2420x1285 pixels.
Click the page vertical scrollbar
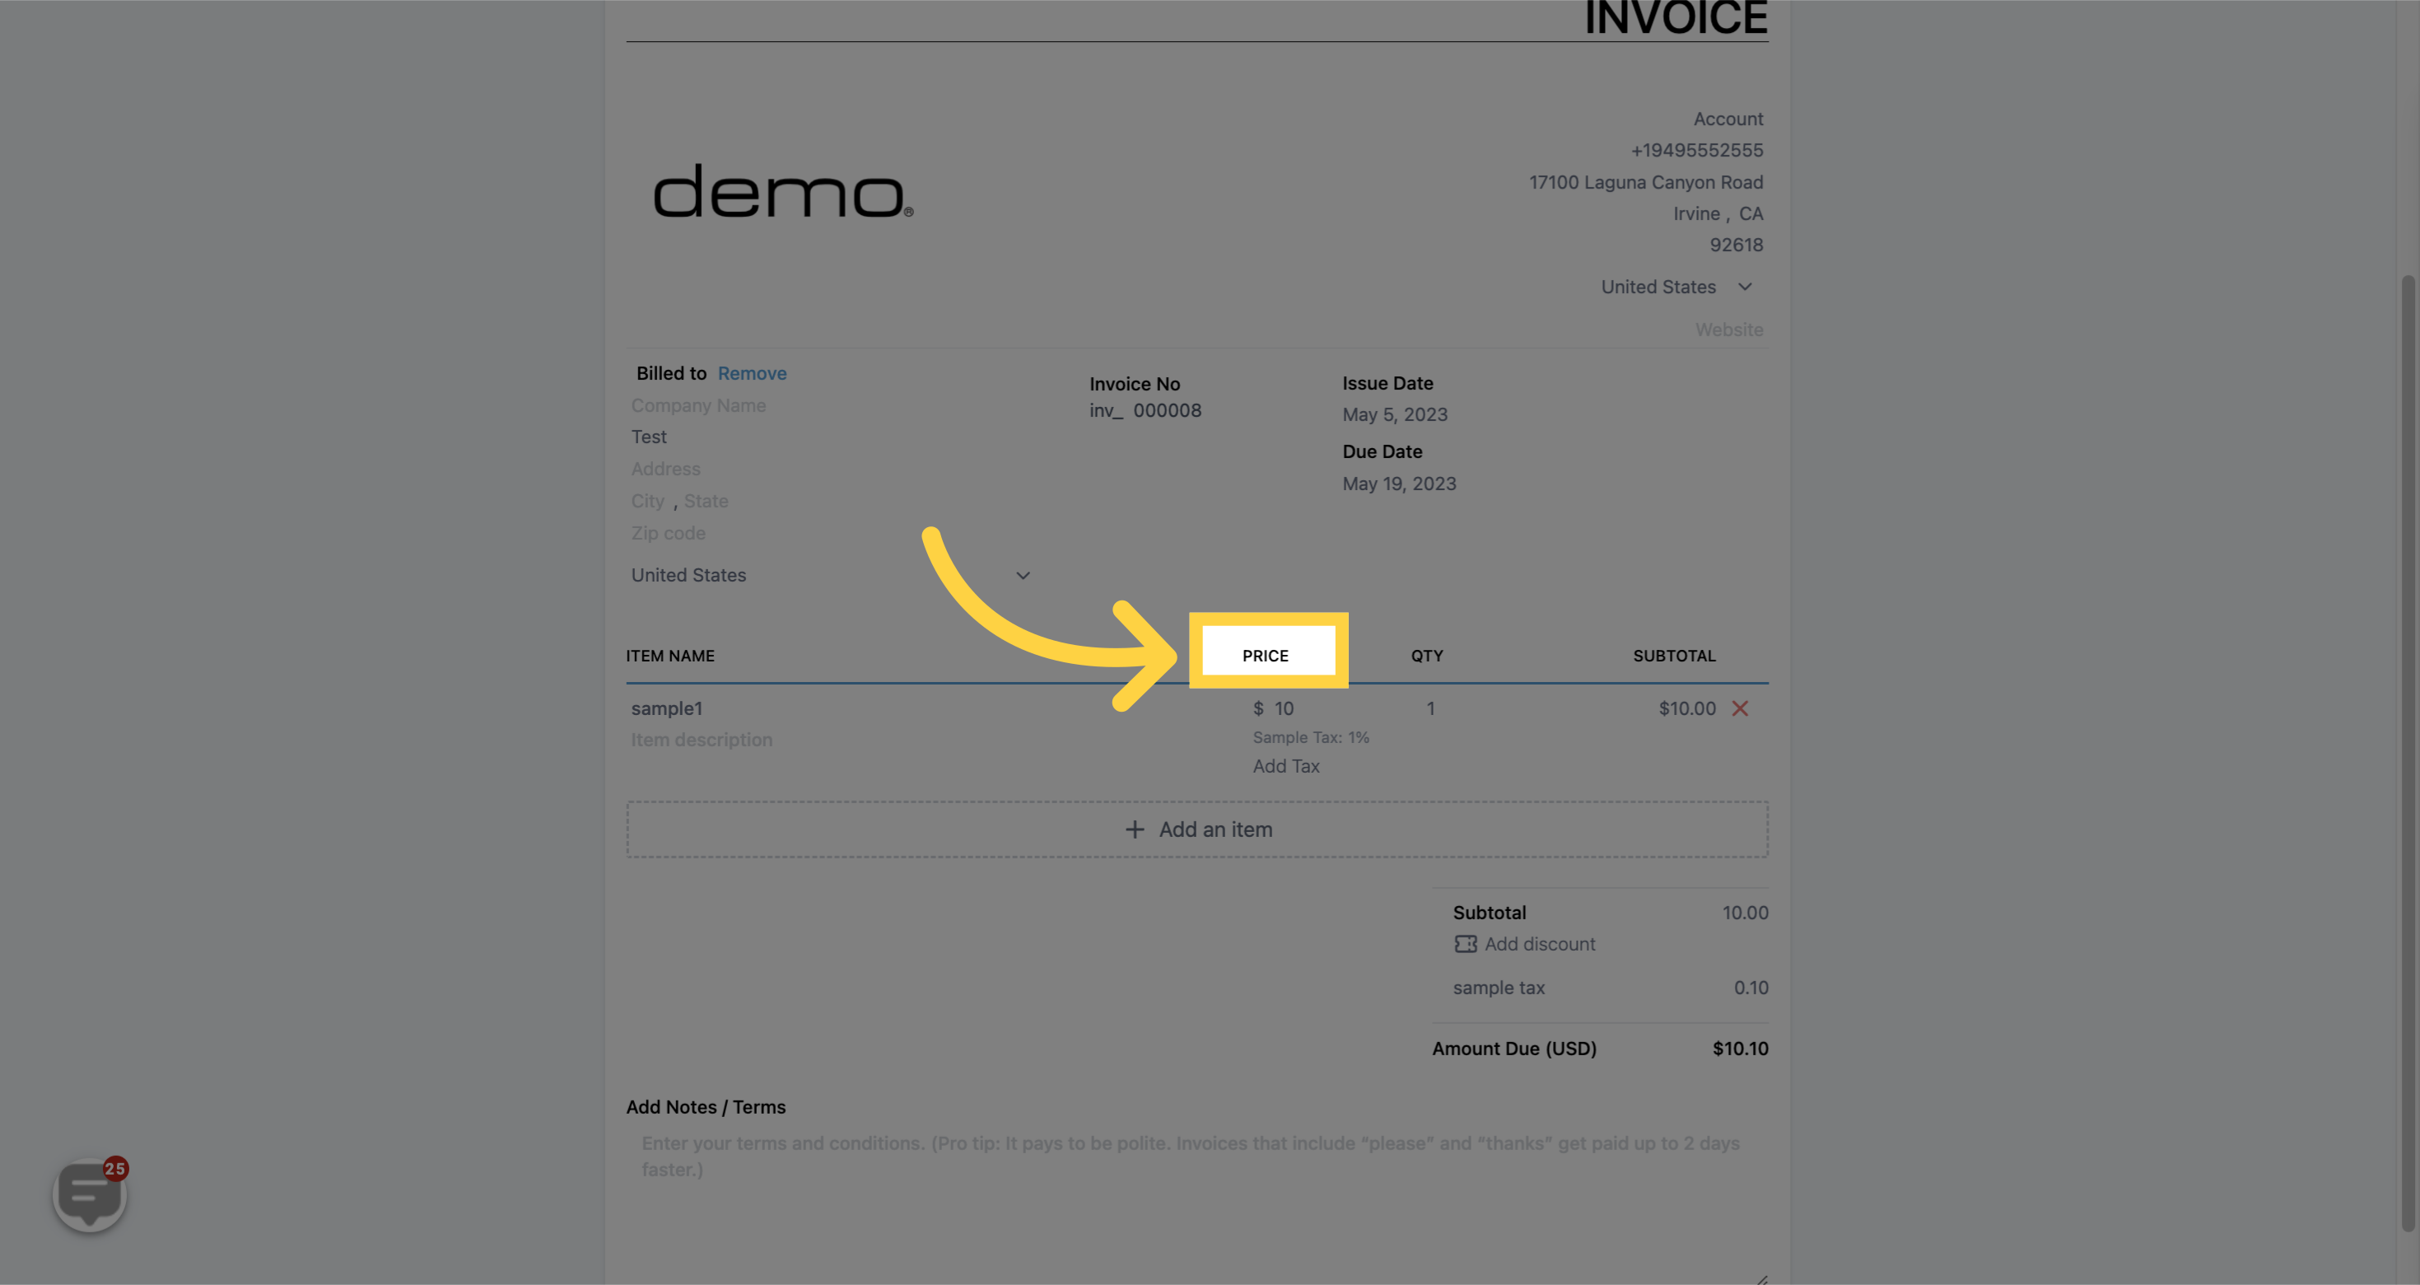(2407, 752)
